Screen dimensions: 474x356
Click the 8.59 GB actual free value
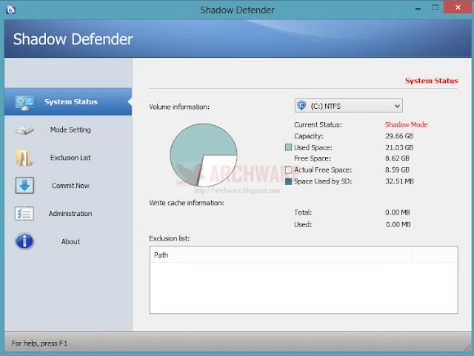(x=397, y=169)
